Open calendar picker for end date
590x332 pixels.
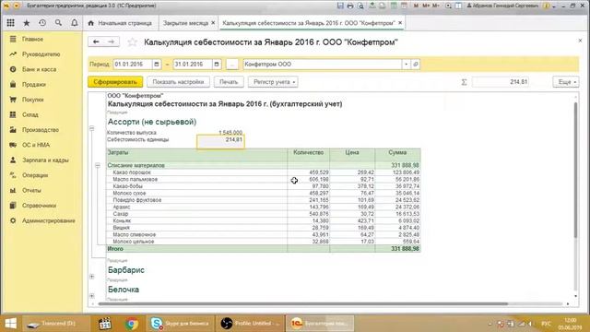point(217,65)
